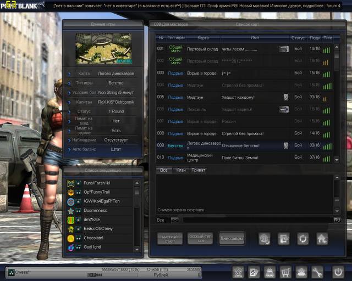Refresh the room list with circular arrows icon
The height and width of the screenshot is (281, 352).
(x=303, y=239)
